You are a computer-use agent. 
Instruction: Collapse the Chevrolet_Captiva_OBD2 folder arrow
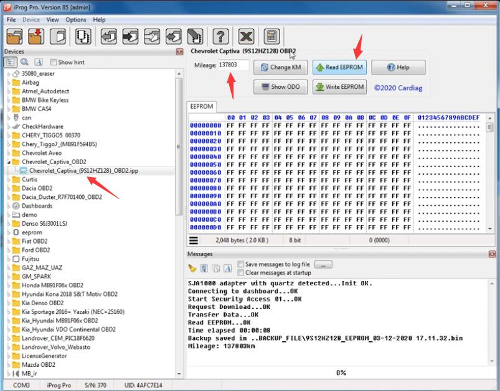coord(9,162)
